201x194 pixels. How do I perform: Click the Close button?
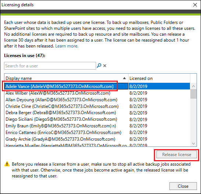183,186
